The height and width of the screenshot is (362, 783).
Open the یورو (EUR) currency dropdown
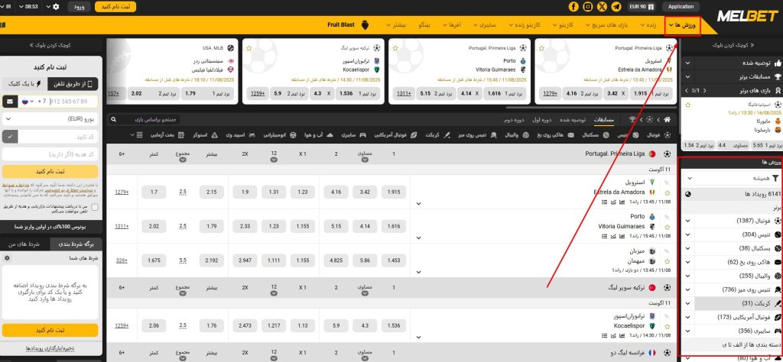click(50, 119)
